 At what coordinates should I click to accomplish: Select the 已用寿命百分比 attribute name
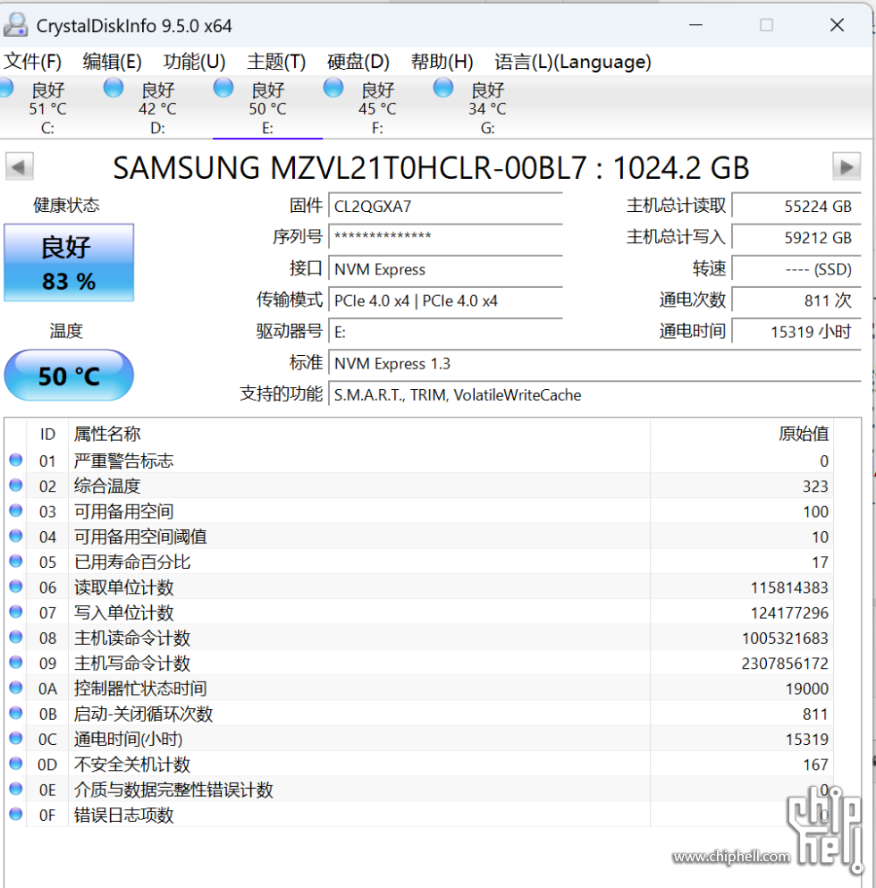click(132, 562)
